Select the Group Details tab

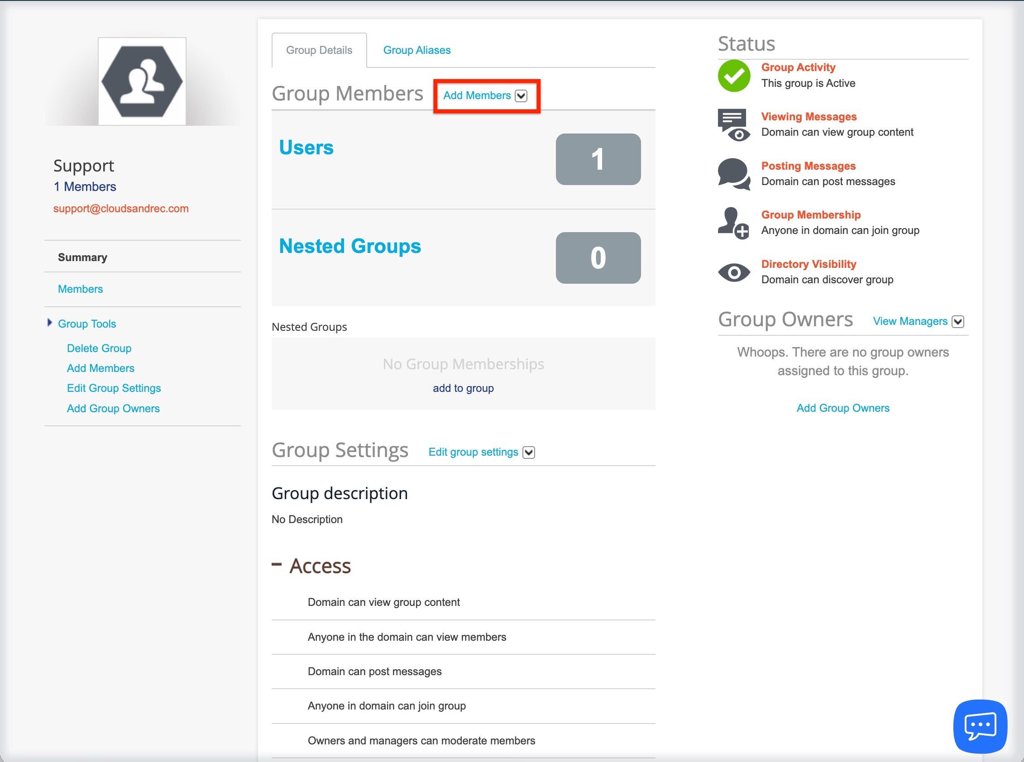(319, 50)
